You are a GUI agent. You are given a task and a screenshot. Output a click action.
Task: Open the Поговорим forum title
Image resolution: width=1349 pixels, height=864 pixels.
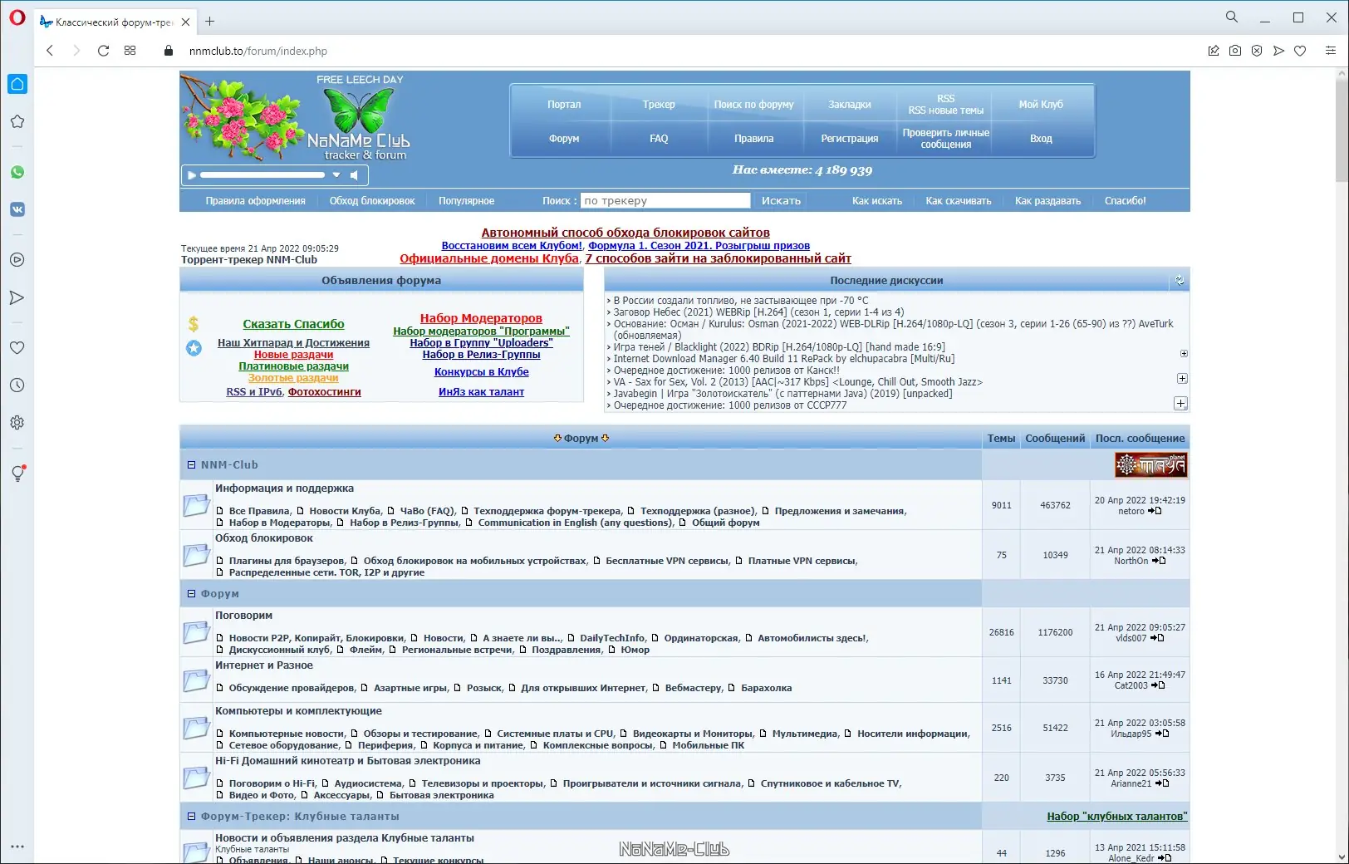coord(243,616)
